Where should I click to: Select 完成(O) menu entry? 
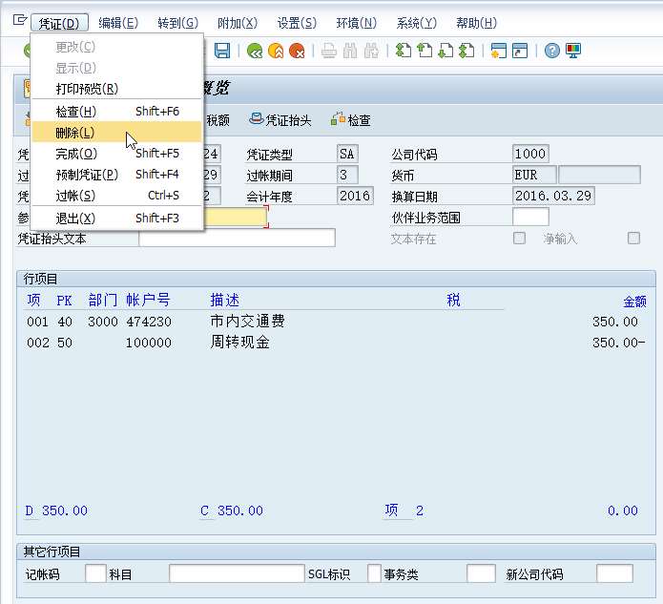click(x=116, y=153)
